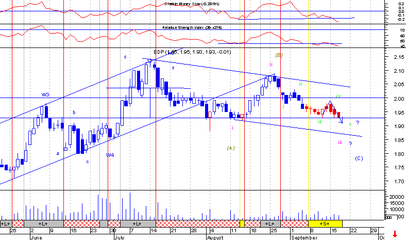Click the blue 'a' correction label
The width and height of the screenshot is (406, 240).
click(x=58, y=153)
